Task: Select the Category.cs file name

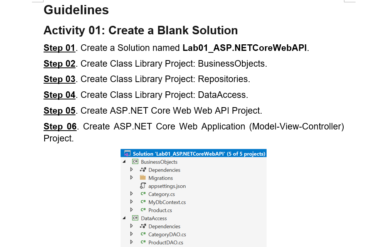Action: [161, 194]
